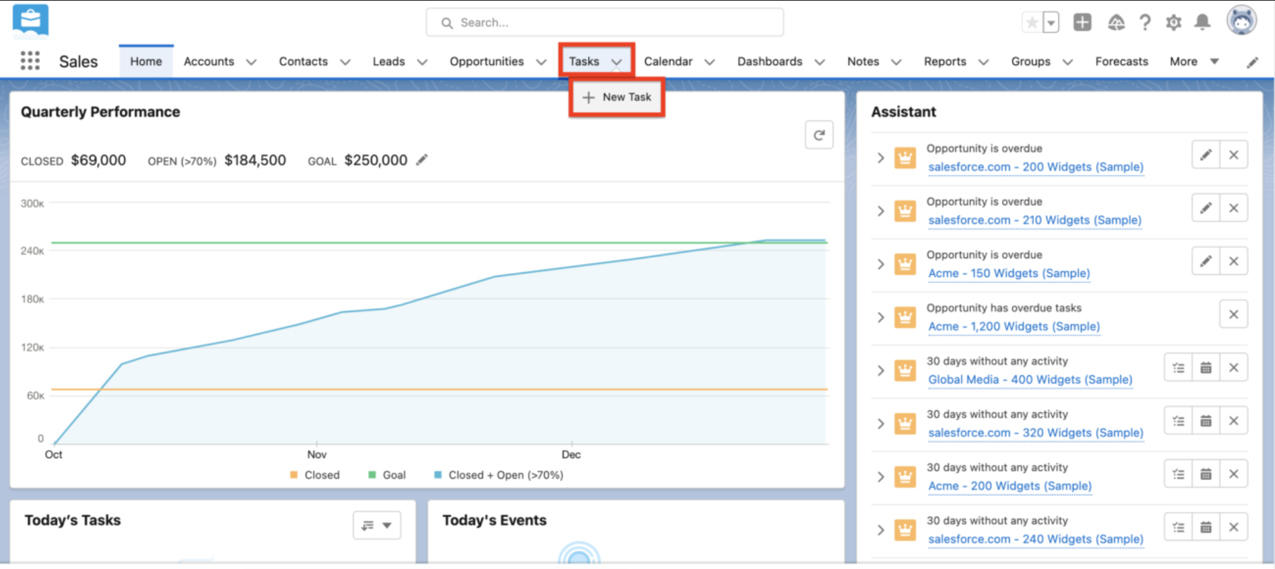Viewport: 1275px width, 569px height.
Task: Open the Tasks tab
Action: [x=584, y=61]
